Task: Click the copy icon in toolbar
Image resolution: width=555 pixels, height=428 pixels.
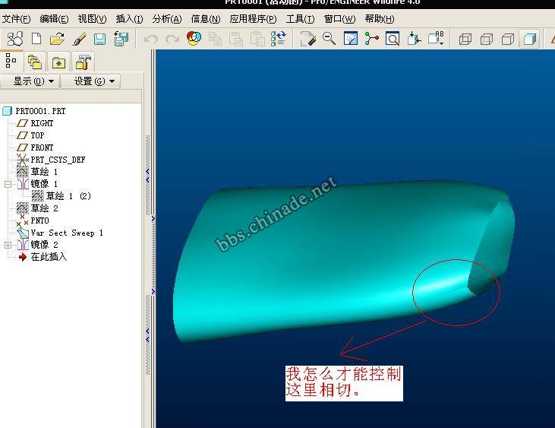Action: 215,39
